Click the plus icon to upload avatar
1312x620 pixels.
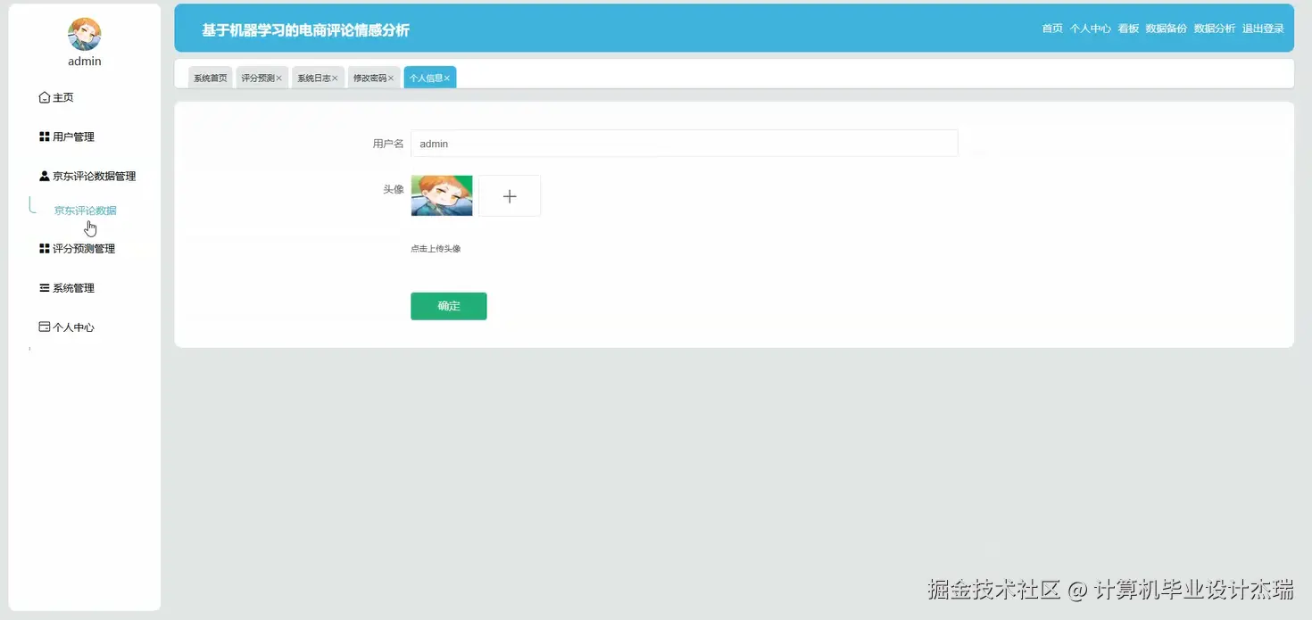(x=509, y=195)
